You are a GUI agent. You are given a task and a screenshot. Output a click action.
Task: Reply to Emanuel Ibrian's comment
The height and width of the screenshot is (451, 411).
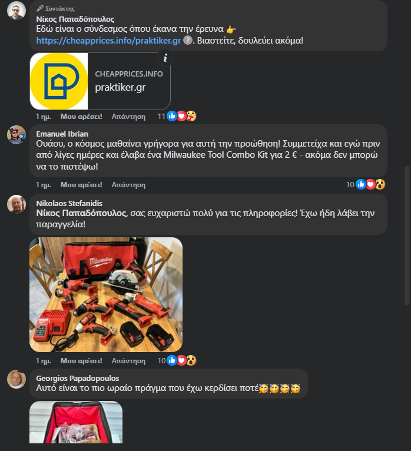pyautogui.click(x=128, y=185)
